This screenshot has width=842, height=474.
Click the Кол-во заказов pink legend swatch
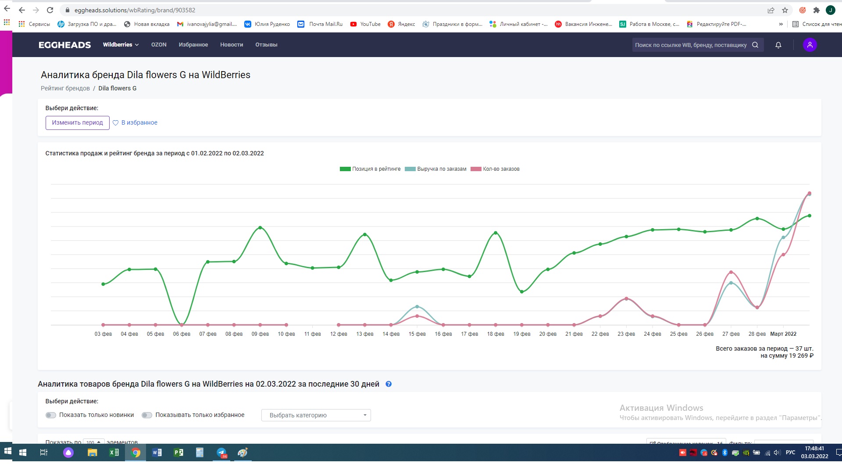coord(476,169)
